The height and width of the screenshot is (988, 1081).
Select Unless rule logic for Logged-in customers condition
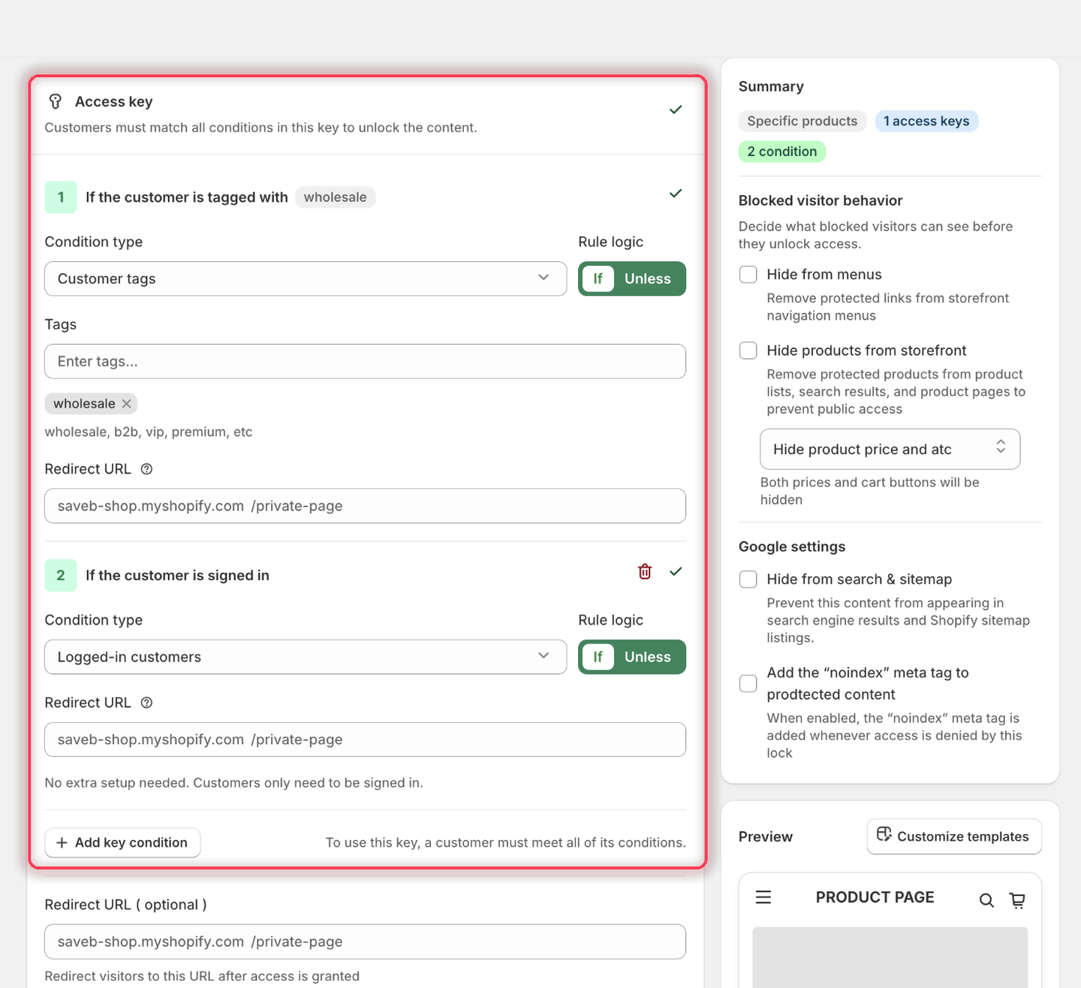[x=648, y=657]
